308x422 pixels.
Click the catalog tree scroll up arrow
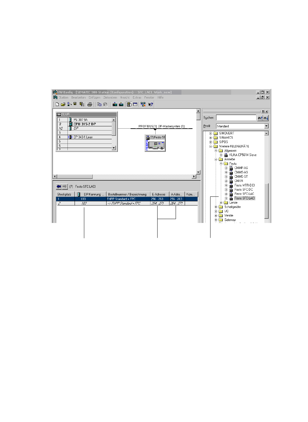[x=266, y=133]
